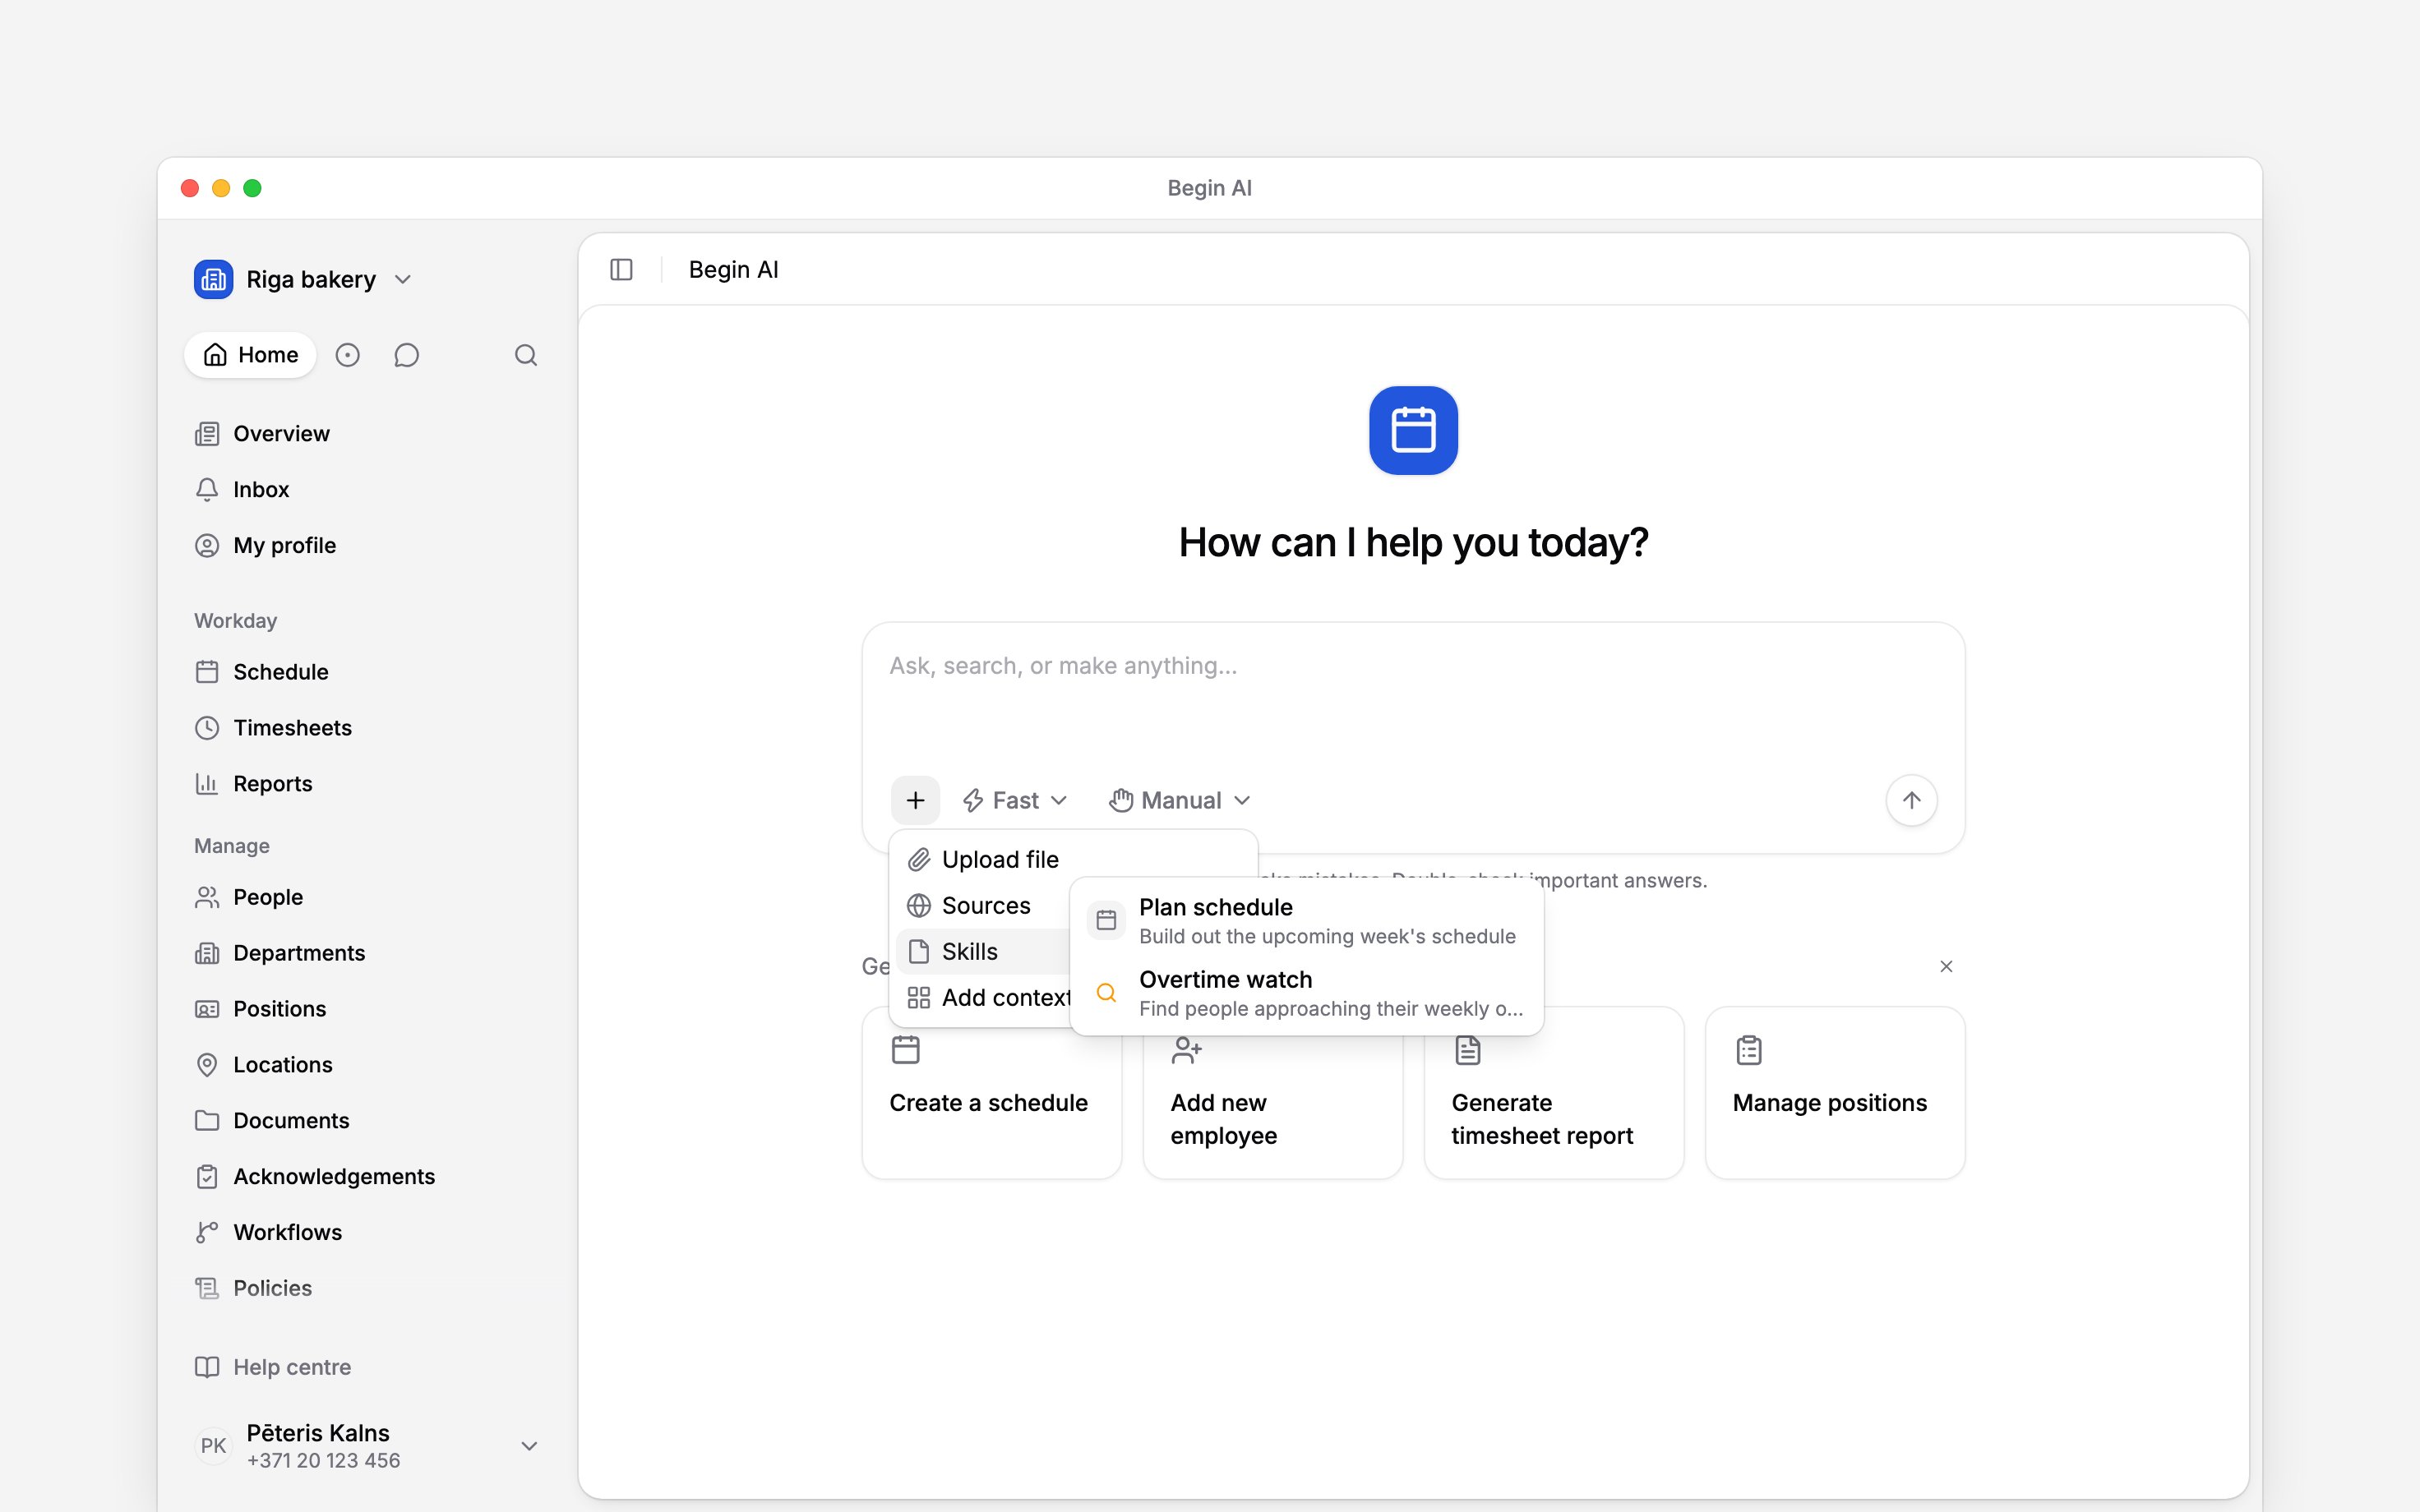The image size is (2420, 1512).
Task: Expand the Riga bakery workspace switcher
Action: pyautogui.click(x=304, y=279)
